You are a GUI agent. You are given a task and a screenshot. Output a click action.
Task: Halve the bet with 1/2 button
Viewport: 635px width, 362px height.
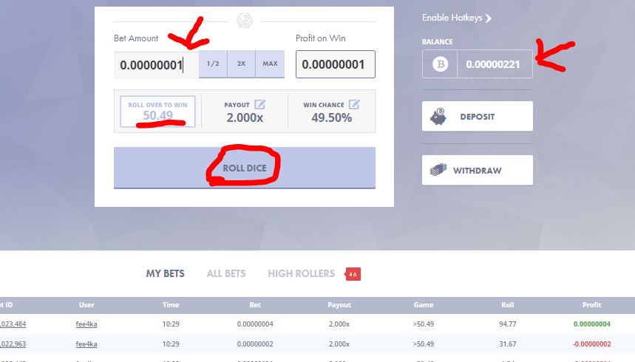[213, 64]
